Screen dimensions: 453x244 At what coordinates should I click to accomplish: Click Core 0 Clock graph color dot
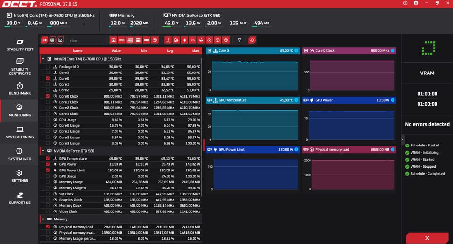coord(393,51)
